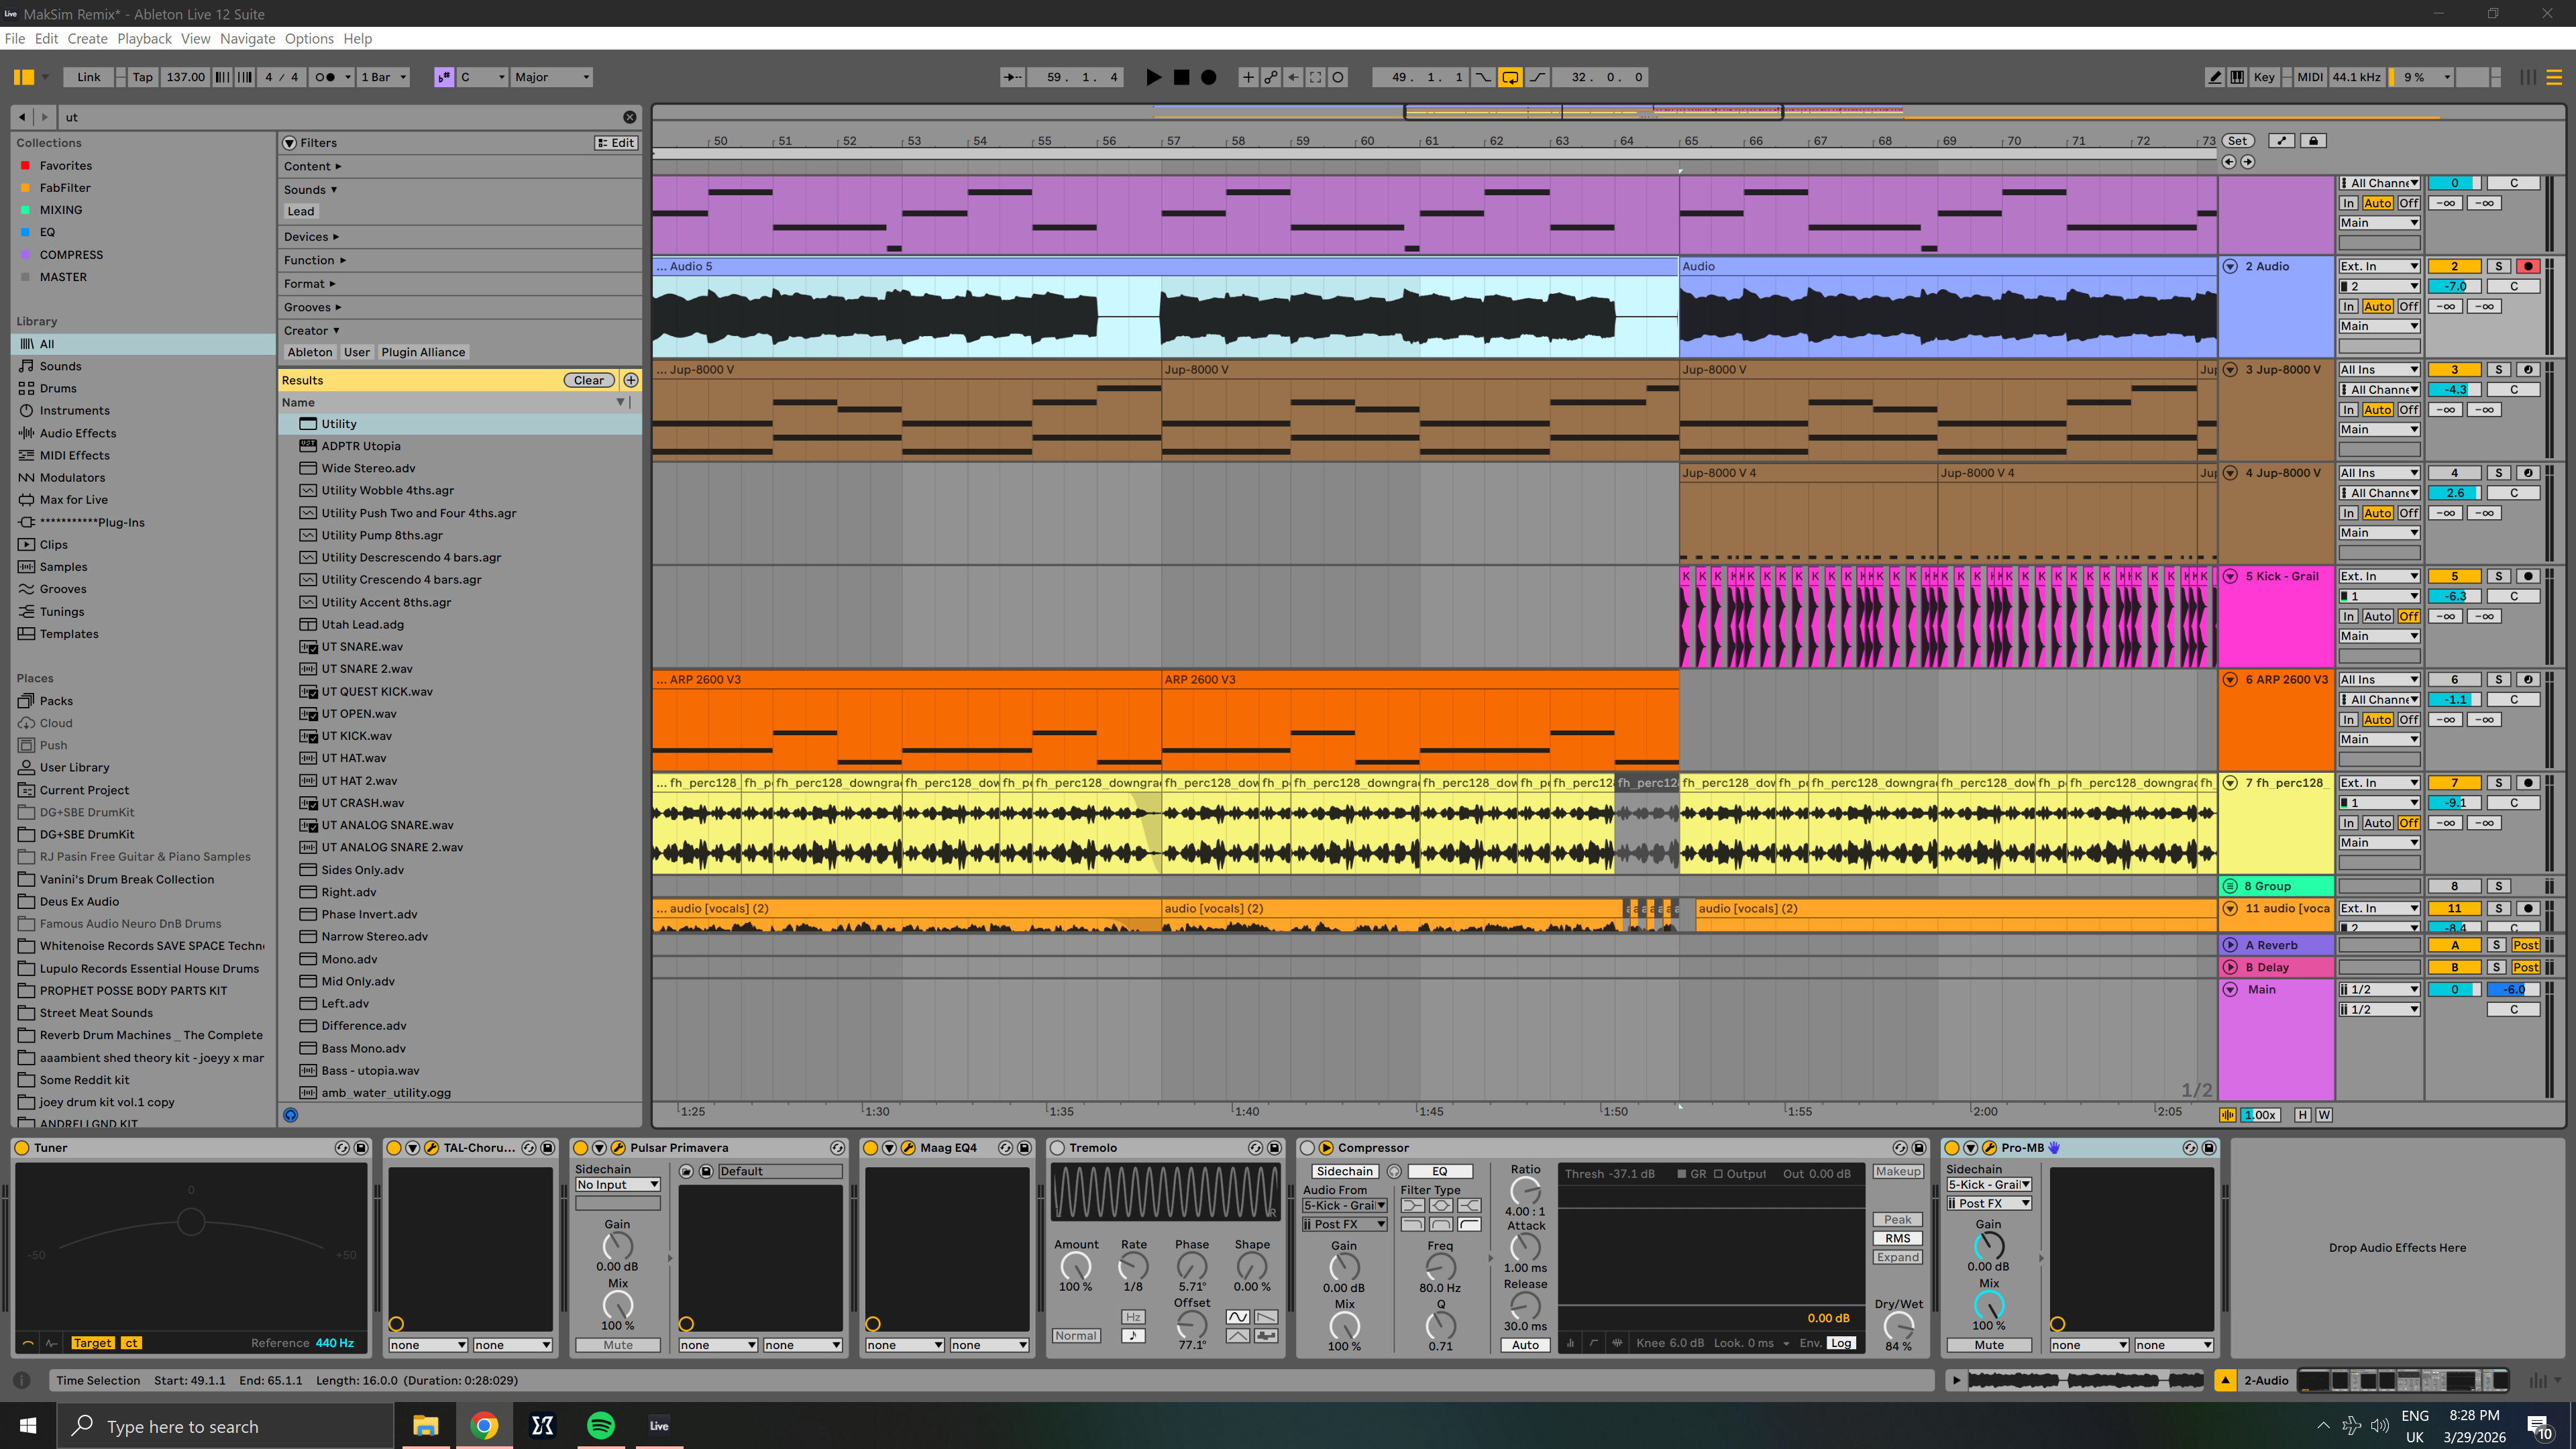Screen dimensions: 2576x1449
Task: Open Spotify from the taskbar
Action: (x=601, y=1425)
